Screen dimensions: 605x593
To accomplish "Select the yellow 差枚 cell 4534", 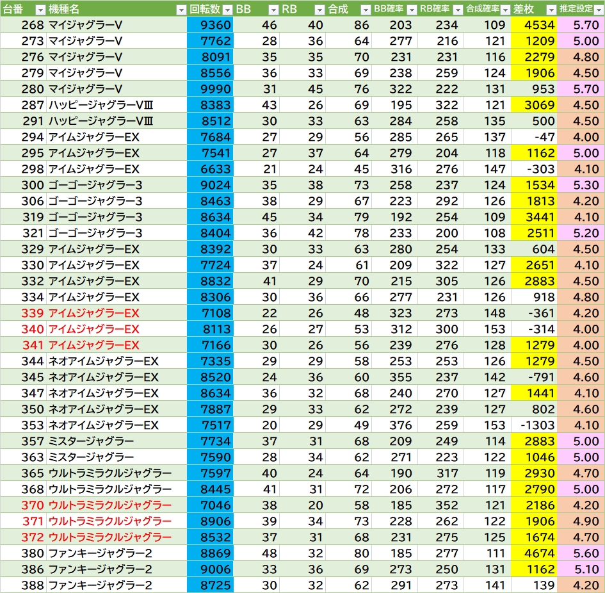I will point(534,25).
